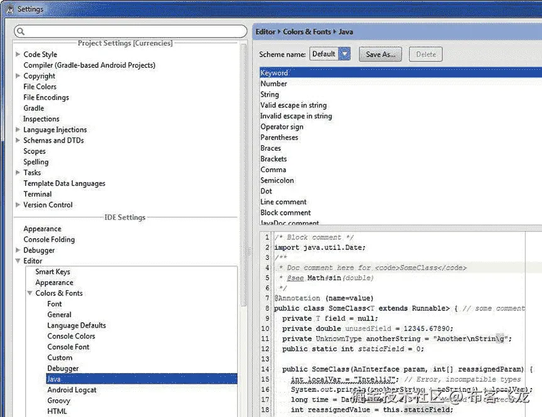
Task: Select Operator sign attribute
Action: [x=282, y=127]
